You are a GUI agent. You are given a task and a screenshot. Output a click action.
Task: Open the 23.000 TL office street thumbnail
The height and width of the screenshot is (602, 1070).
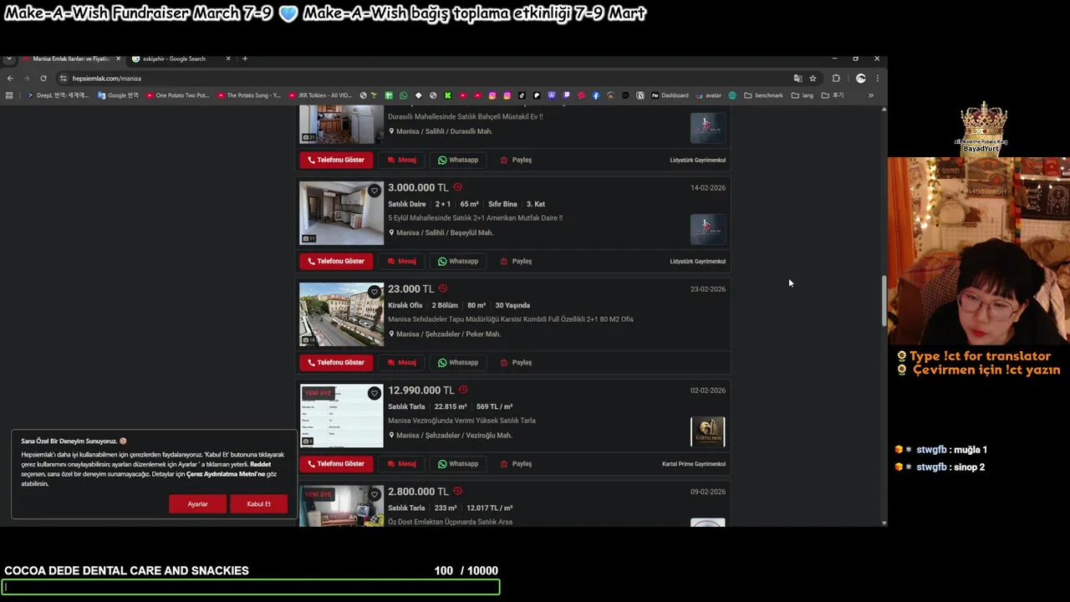[342, 314]
